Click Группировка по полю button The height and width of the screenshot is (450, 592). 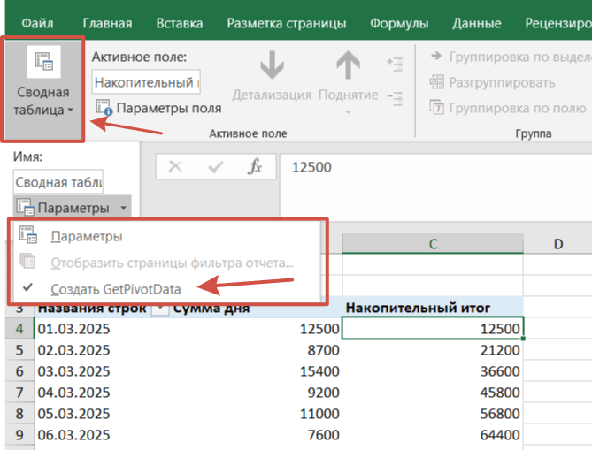tap(508, 108)
